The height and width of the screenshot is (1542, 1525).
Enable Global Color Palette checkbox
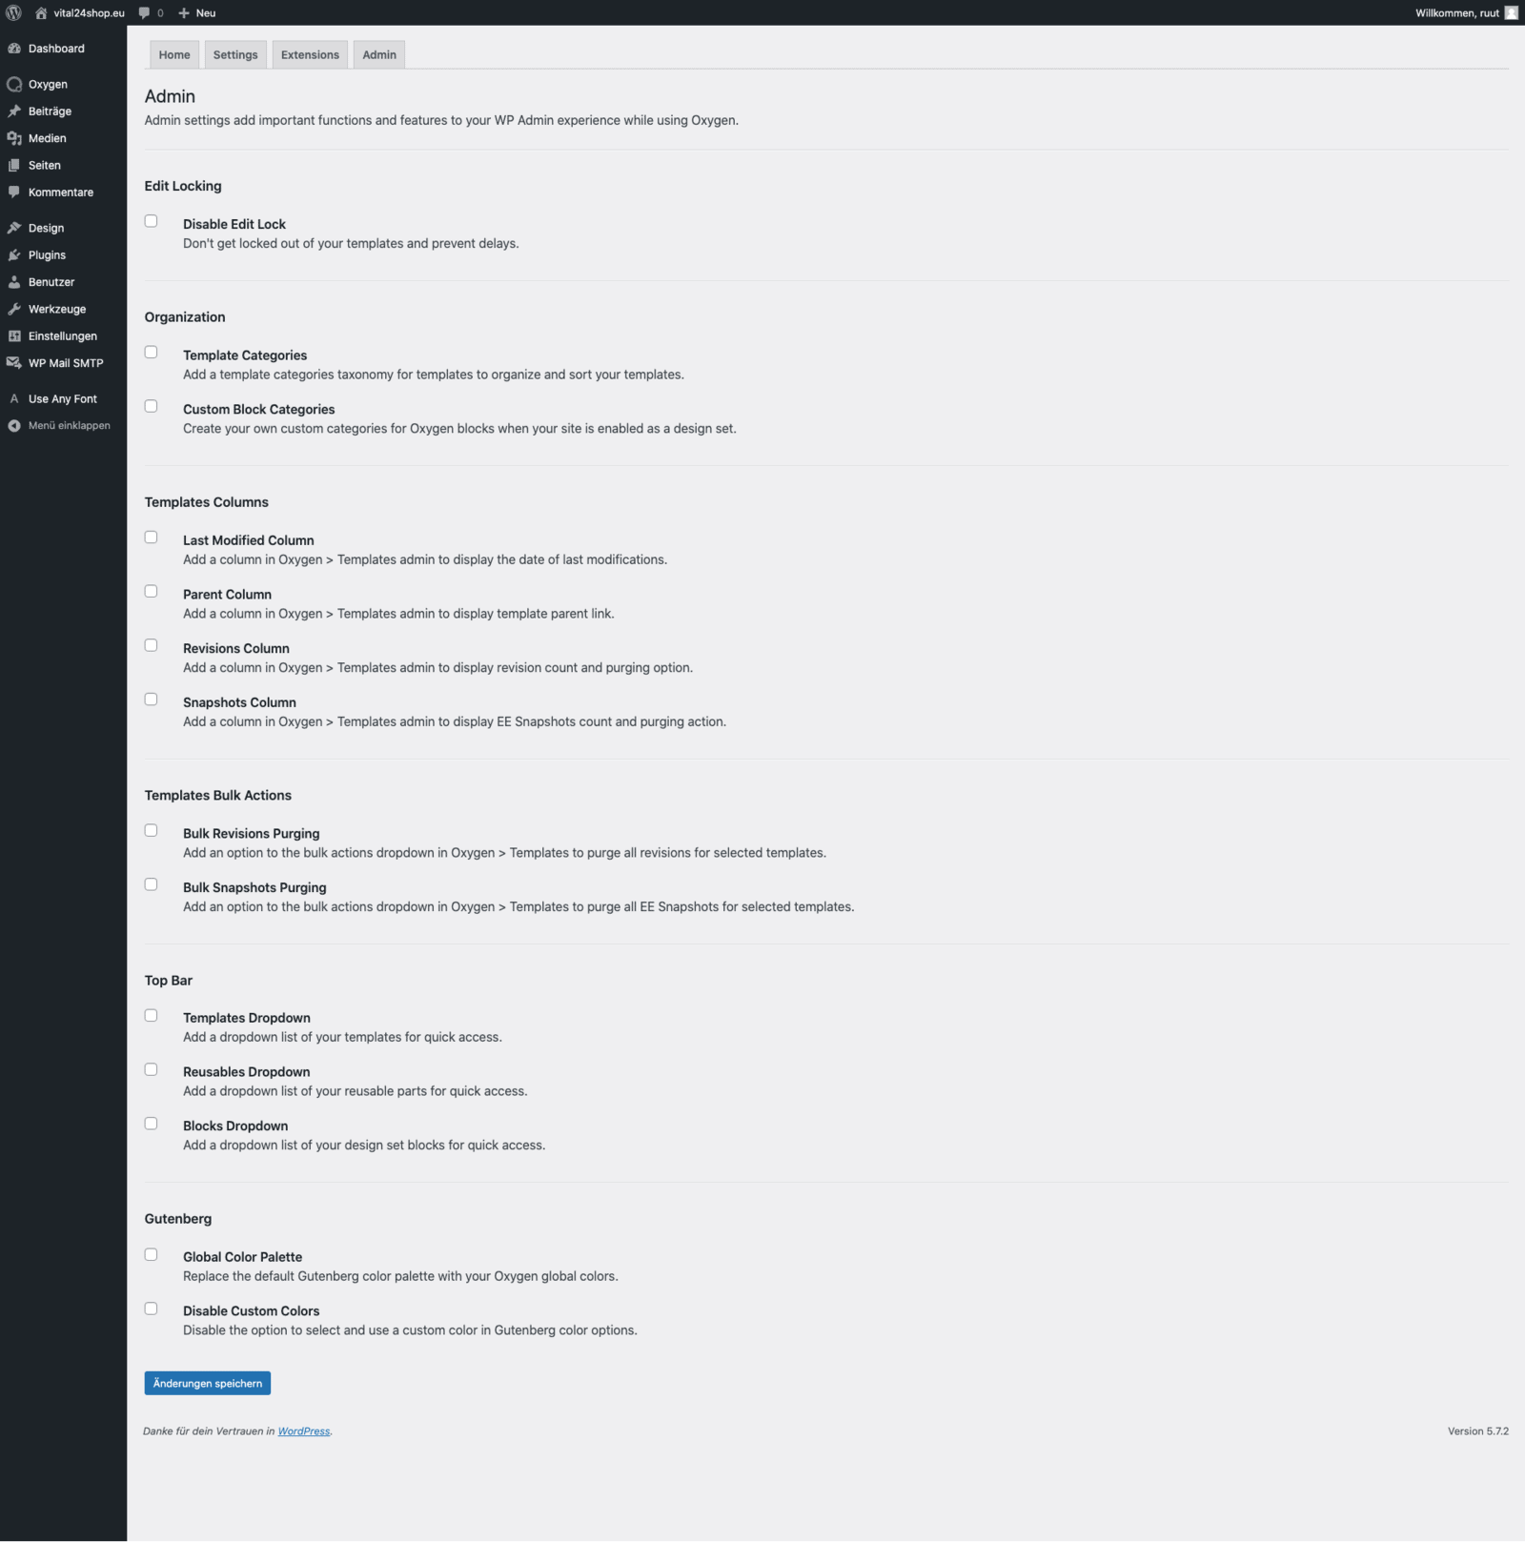pyautogui.click(x=151, y=1254)
